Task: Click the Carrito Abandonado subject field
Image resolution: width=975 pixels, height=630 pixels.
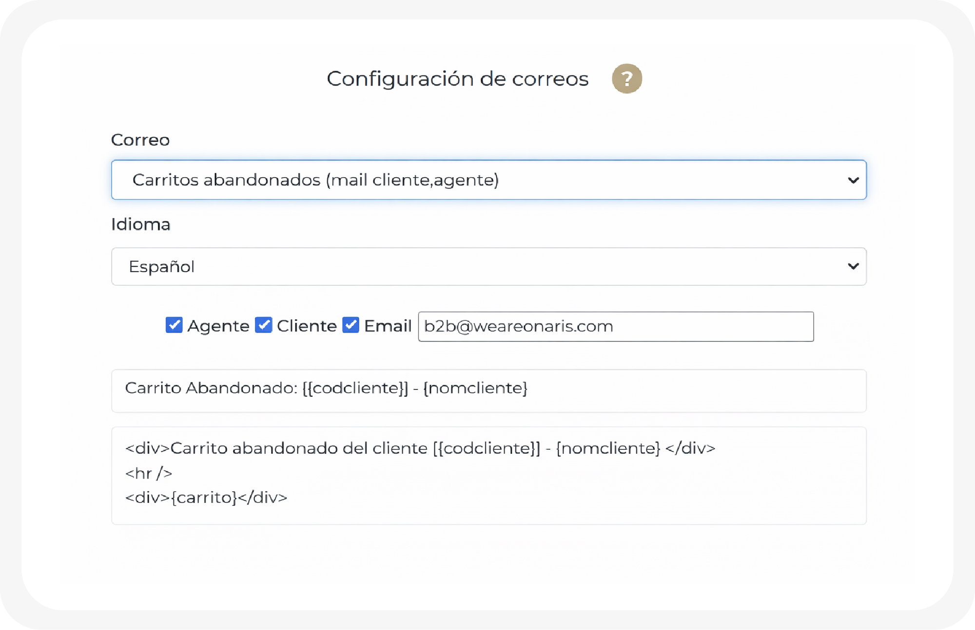Action: pos(489,390)
